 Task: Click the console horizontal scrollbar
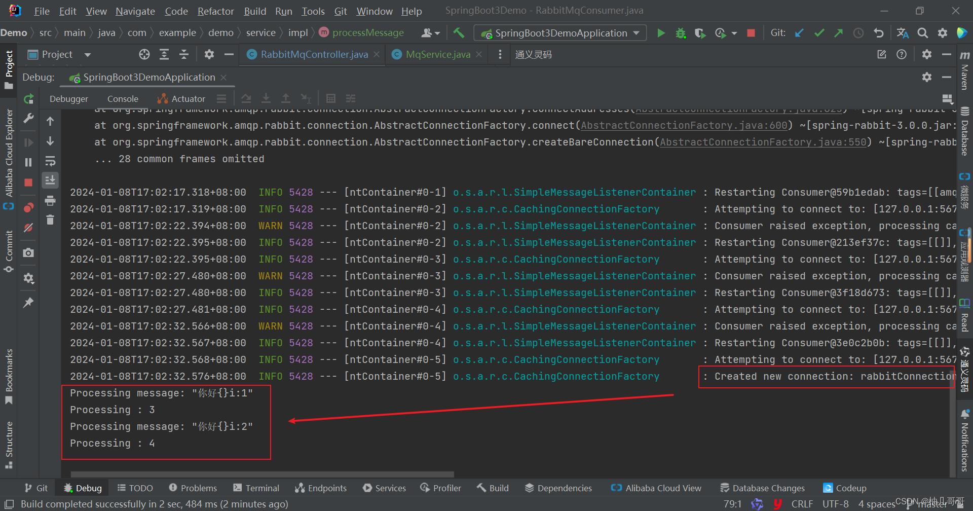(x=263, y=474)
